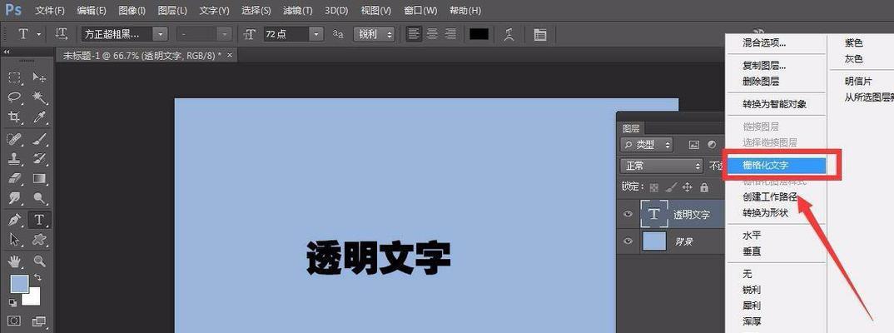Select the Pen tool

[x=15, y=220]
